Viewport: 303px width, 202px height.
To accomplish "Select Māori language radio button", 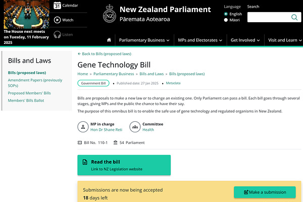I will [x=226, y=20].
